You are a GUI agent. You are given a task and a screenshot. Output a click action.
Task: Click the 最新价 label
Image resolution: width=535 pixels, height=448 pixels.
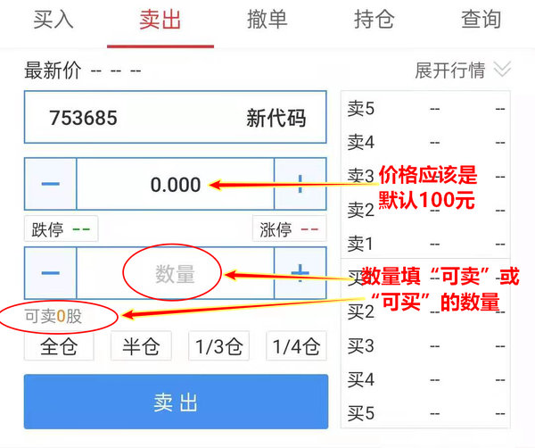click(53, 71)
